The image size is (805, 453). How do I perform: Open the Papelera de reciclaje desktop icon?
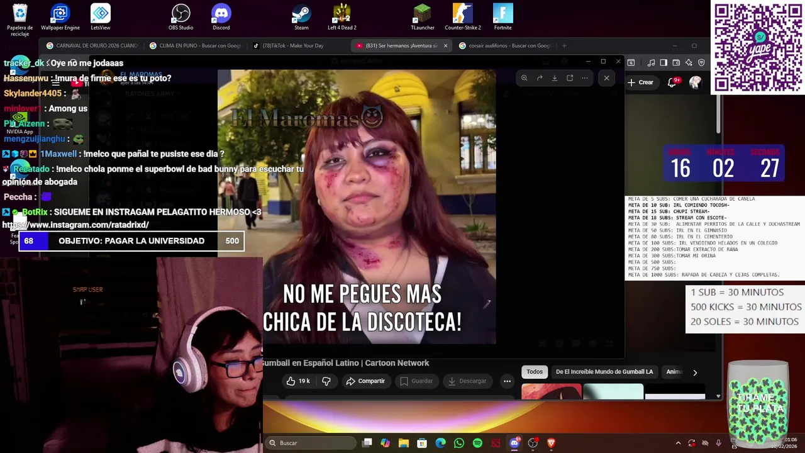tap(20, 20)
